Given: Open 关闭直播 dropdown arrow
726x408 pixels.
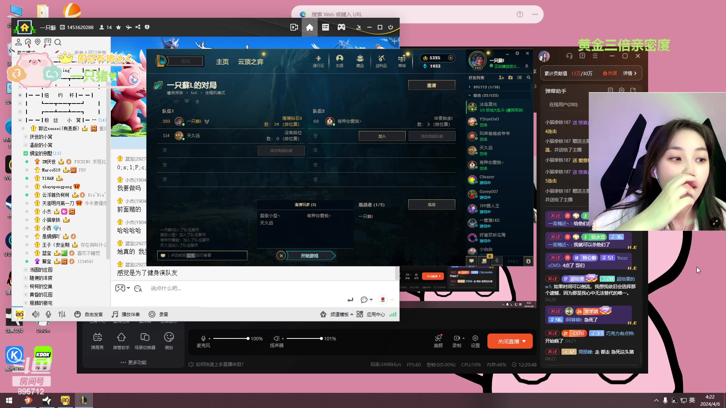Looking at the screenshot, I should click(524, 341).
